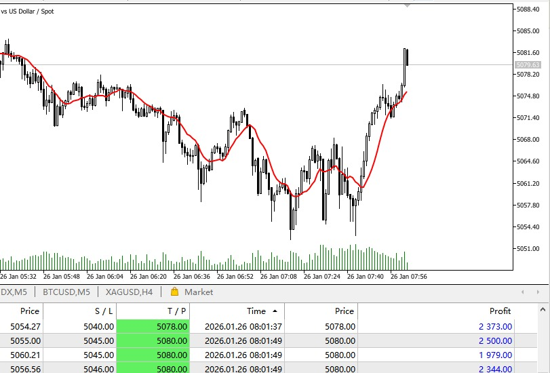The height and width of the screenshot is (373, 550).
Task: Click the 5068.00 price scale label
Action: [x=528, y=140]
